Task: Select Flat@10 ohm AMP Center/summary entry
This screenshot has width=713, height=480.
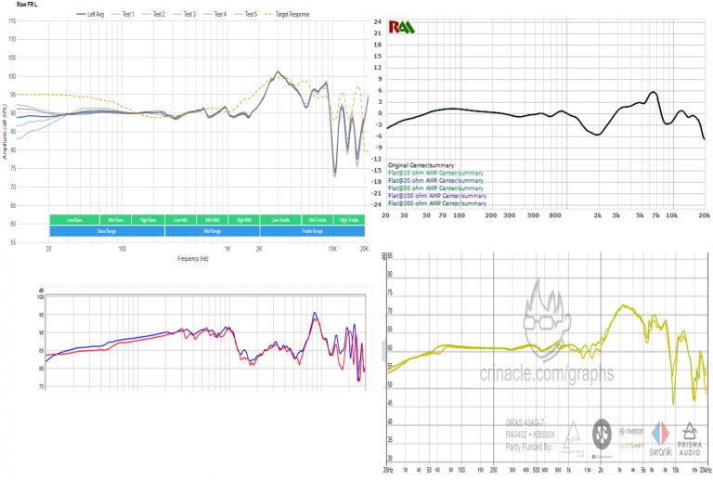Action: click(x=435, y=174)
